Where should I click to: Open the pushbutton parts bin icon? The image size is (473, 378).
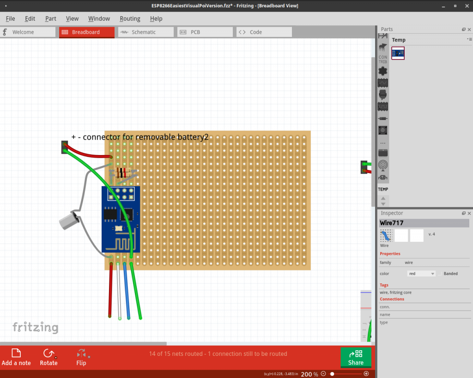tap(383, 130)
